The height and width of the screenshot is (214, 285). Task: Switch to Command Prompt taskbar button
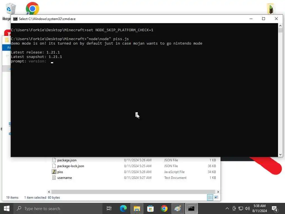pos(191,208)
